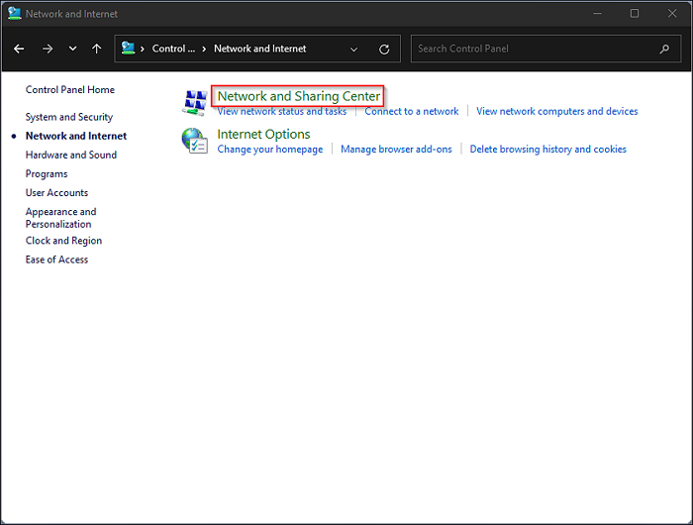Click the back arrow navigation button
Viewport: 693px width, 525px height.
(19, 49)
